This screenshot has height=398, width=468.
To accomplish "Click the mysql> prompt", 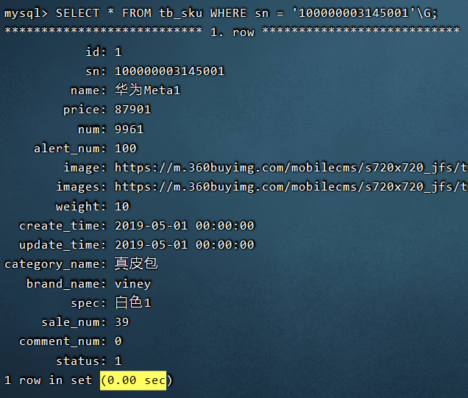I will pos(26,14).
